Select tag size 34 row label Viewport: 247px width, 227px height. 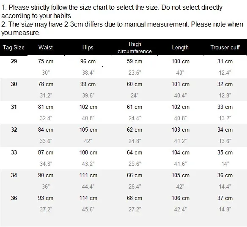pyautogui.click(x=14, y=175)
